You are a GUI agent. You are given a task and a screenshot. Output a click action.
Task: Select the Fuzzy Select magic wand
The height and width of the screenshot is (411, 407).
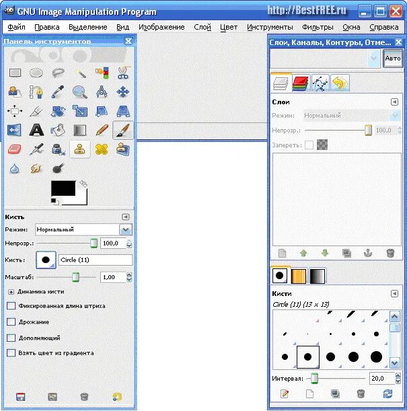point(80,73)
